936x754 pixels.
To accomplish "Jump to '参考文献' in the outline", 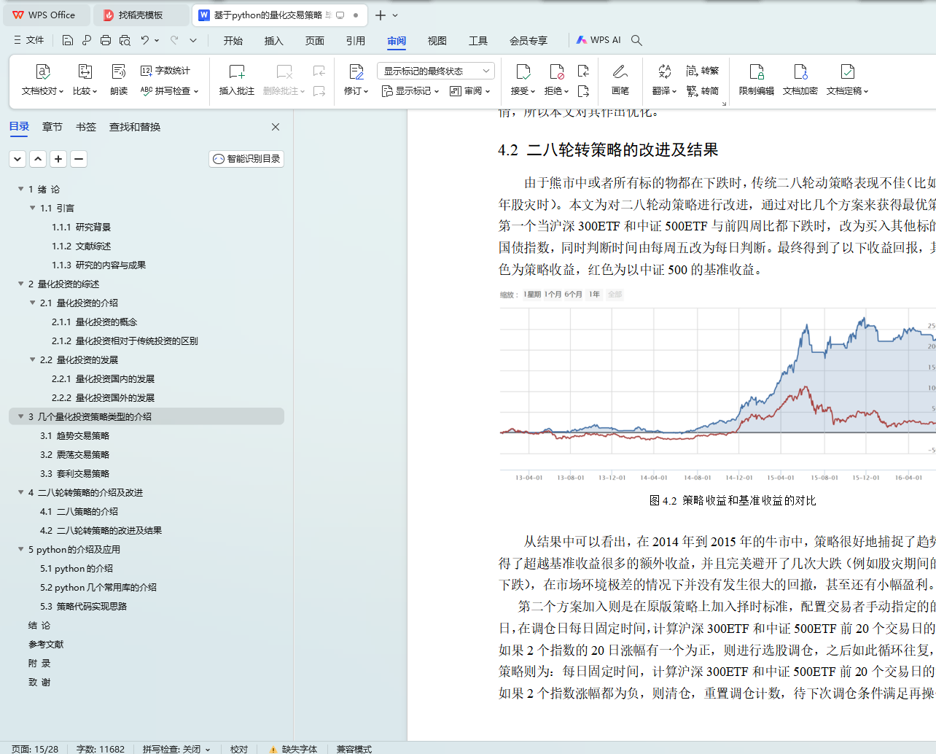I will tap(46, 644).
